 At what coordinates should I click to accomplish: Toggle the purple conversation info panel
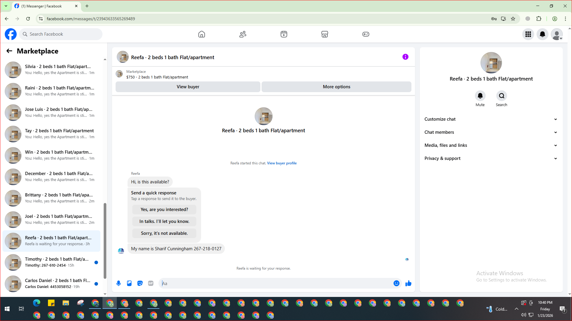[405, 57]
